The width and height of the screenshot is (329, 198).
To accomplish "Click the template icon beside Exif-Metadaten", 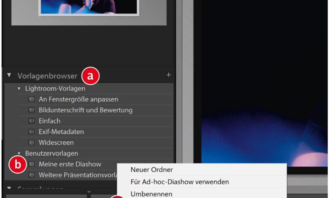I will tap(31, 132).
